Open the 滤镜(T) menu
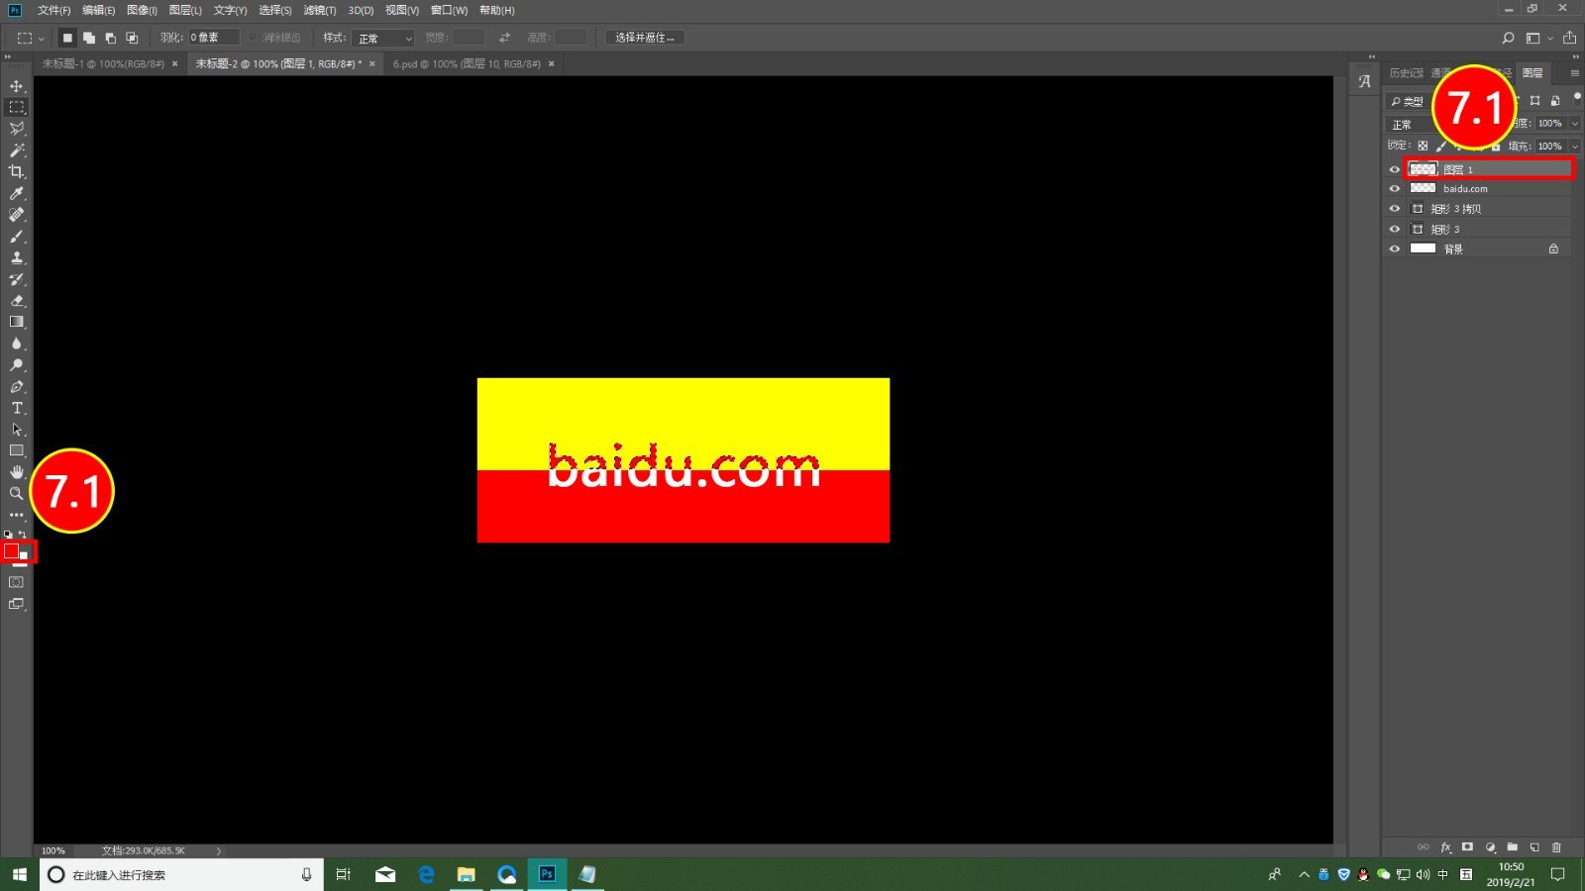 click(319, 10)
